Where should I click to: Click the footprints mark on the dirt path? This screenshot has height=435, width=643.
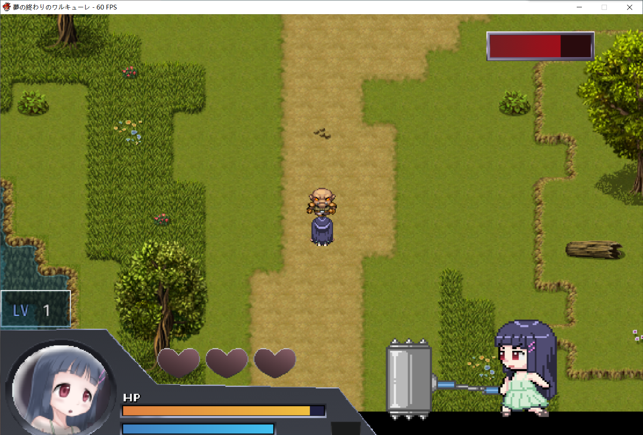(322, 133)
